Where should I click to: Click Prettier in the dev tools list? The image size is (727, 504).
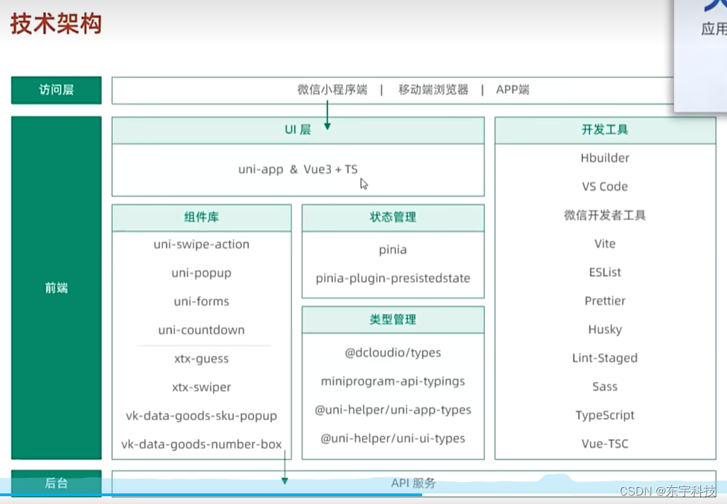click(605, 301)
